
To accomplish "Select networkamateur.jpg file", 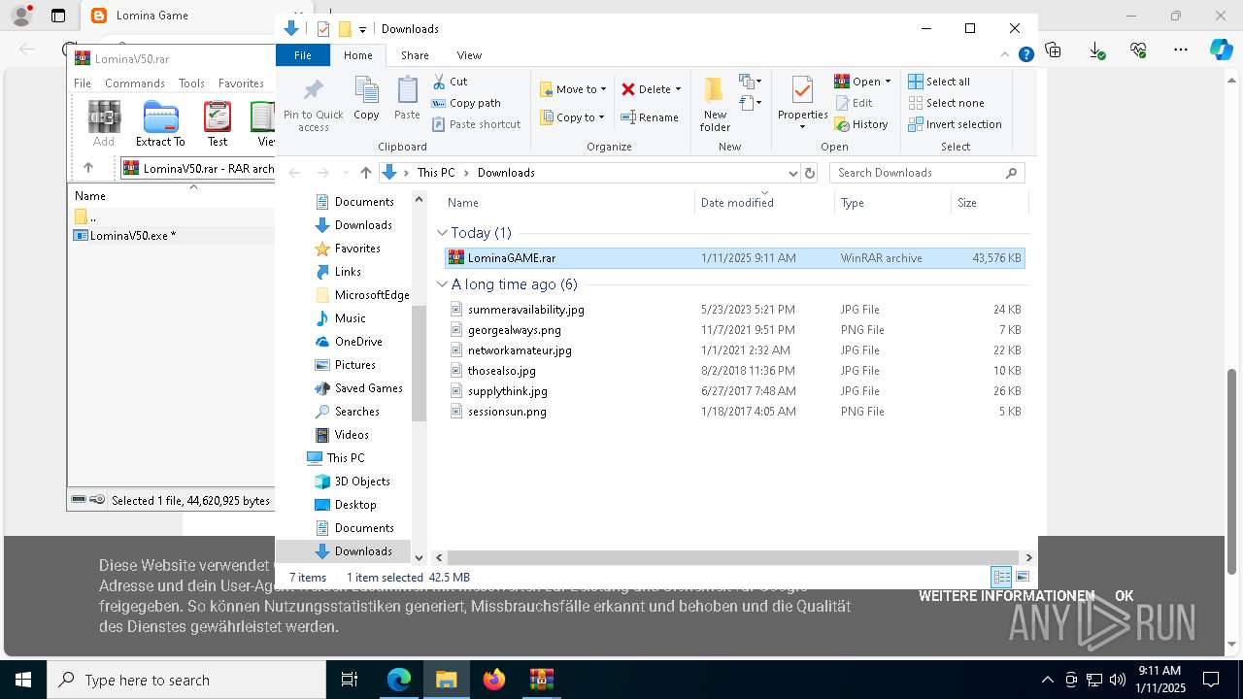I will coord(734,350).
